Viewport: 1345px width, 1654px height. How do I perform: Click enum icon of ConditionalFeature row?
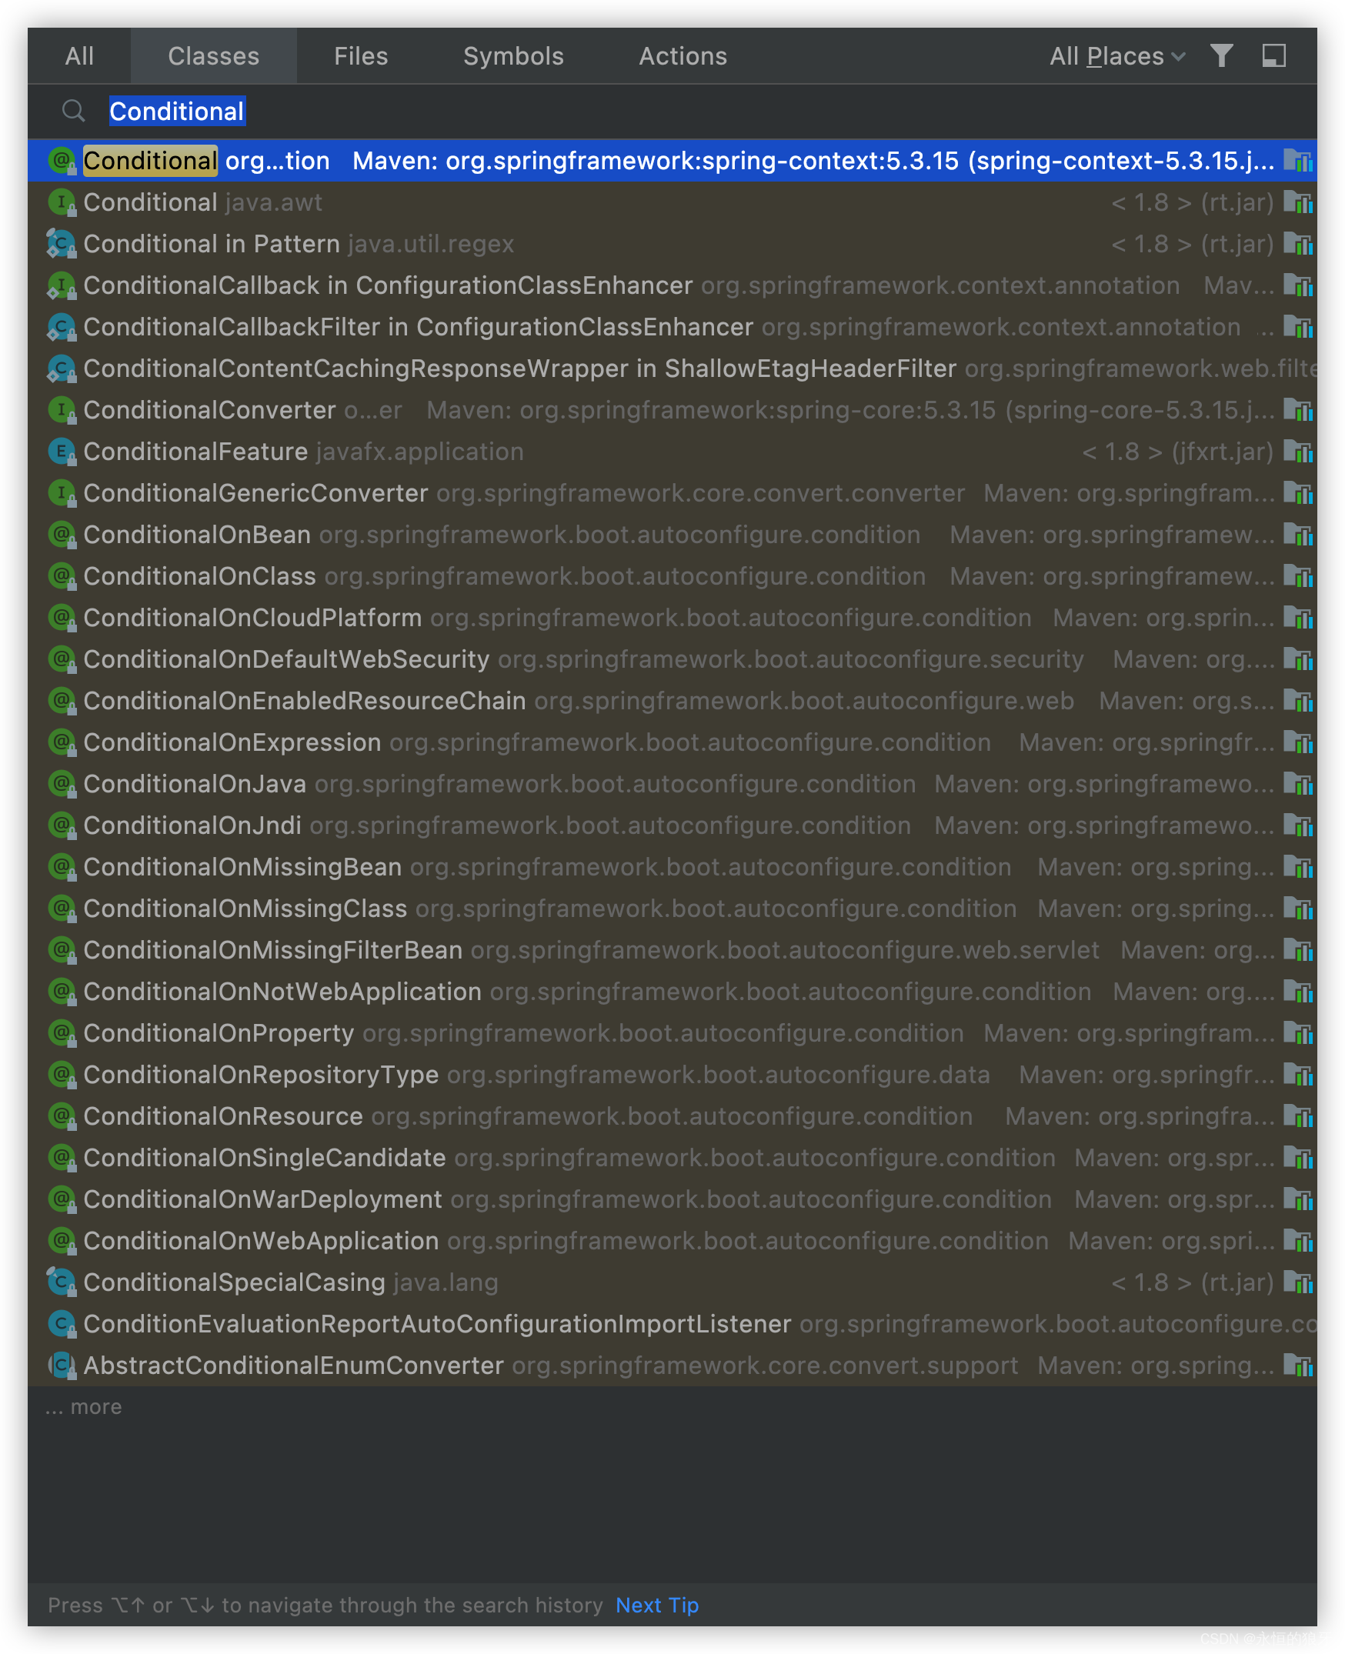pos(62,452)
